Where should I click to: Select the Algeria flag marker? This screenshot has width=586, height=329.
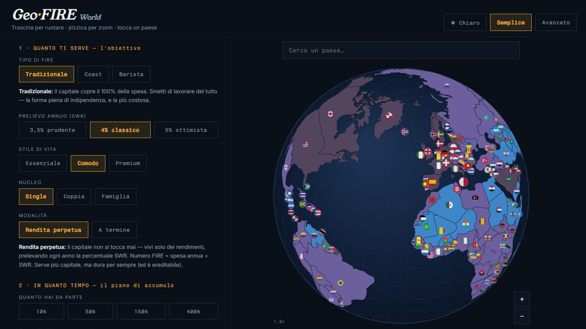pyautogui.click(x=449, y=205)
